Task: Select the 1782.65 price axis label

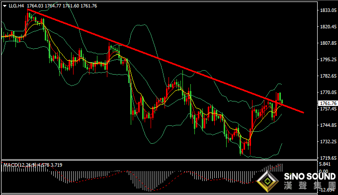Action: [328, 76]
